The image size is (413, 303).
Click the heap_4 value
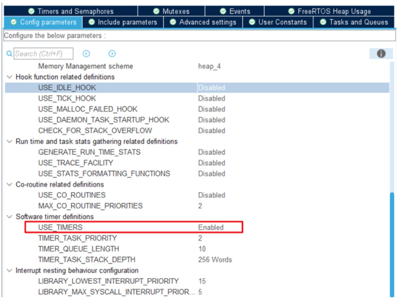point(209,66)
